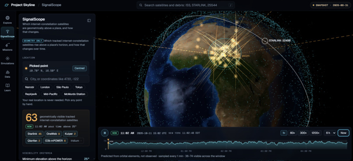Focus the City or coordinates input

coord(56,79)
